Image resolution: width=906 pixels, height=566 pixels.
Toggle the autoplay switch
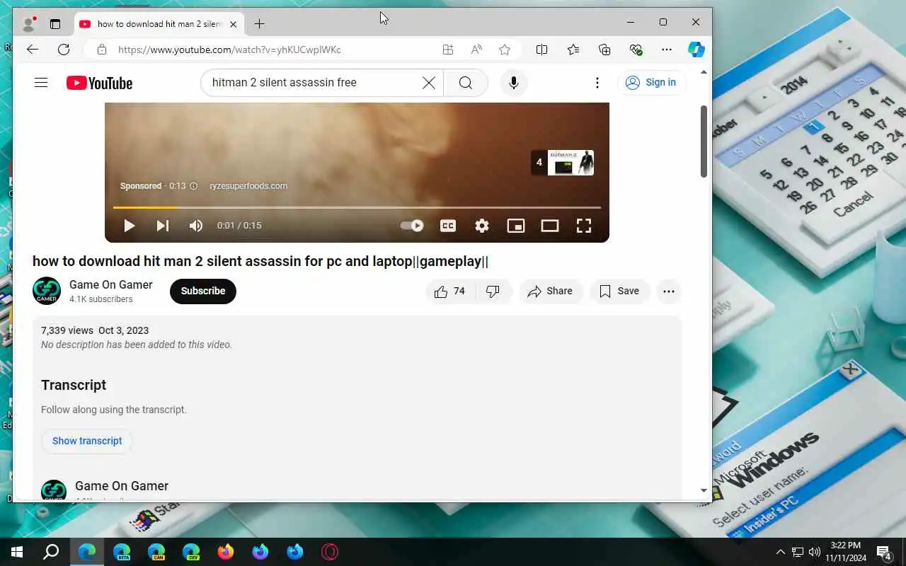pos(412,226)
